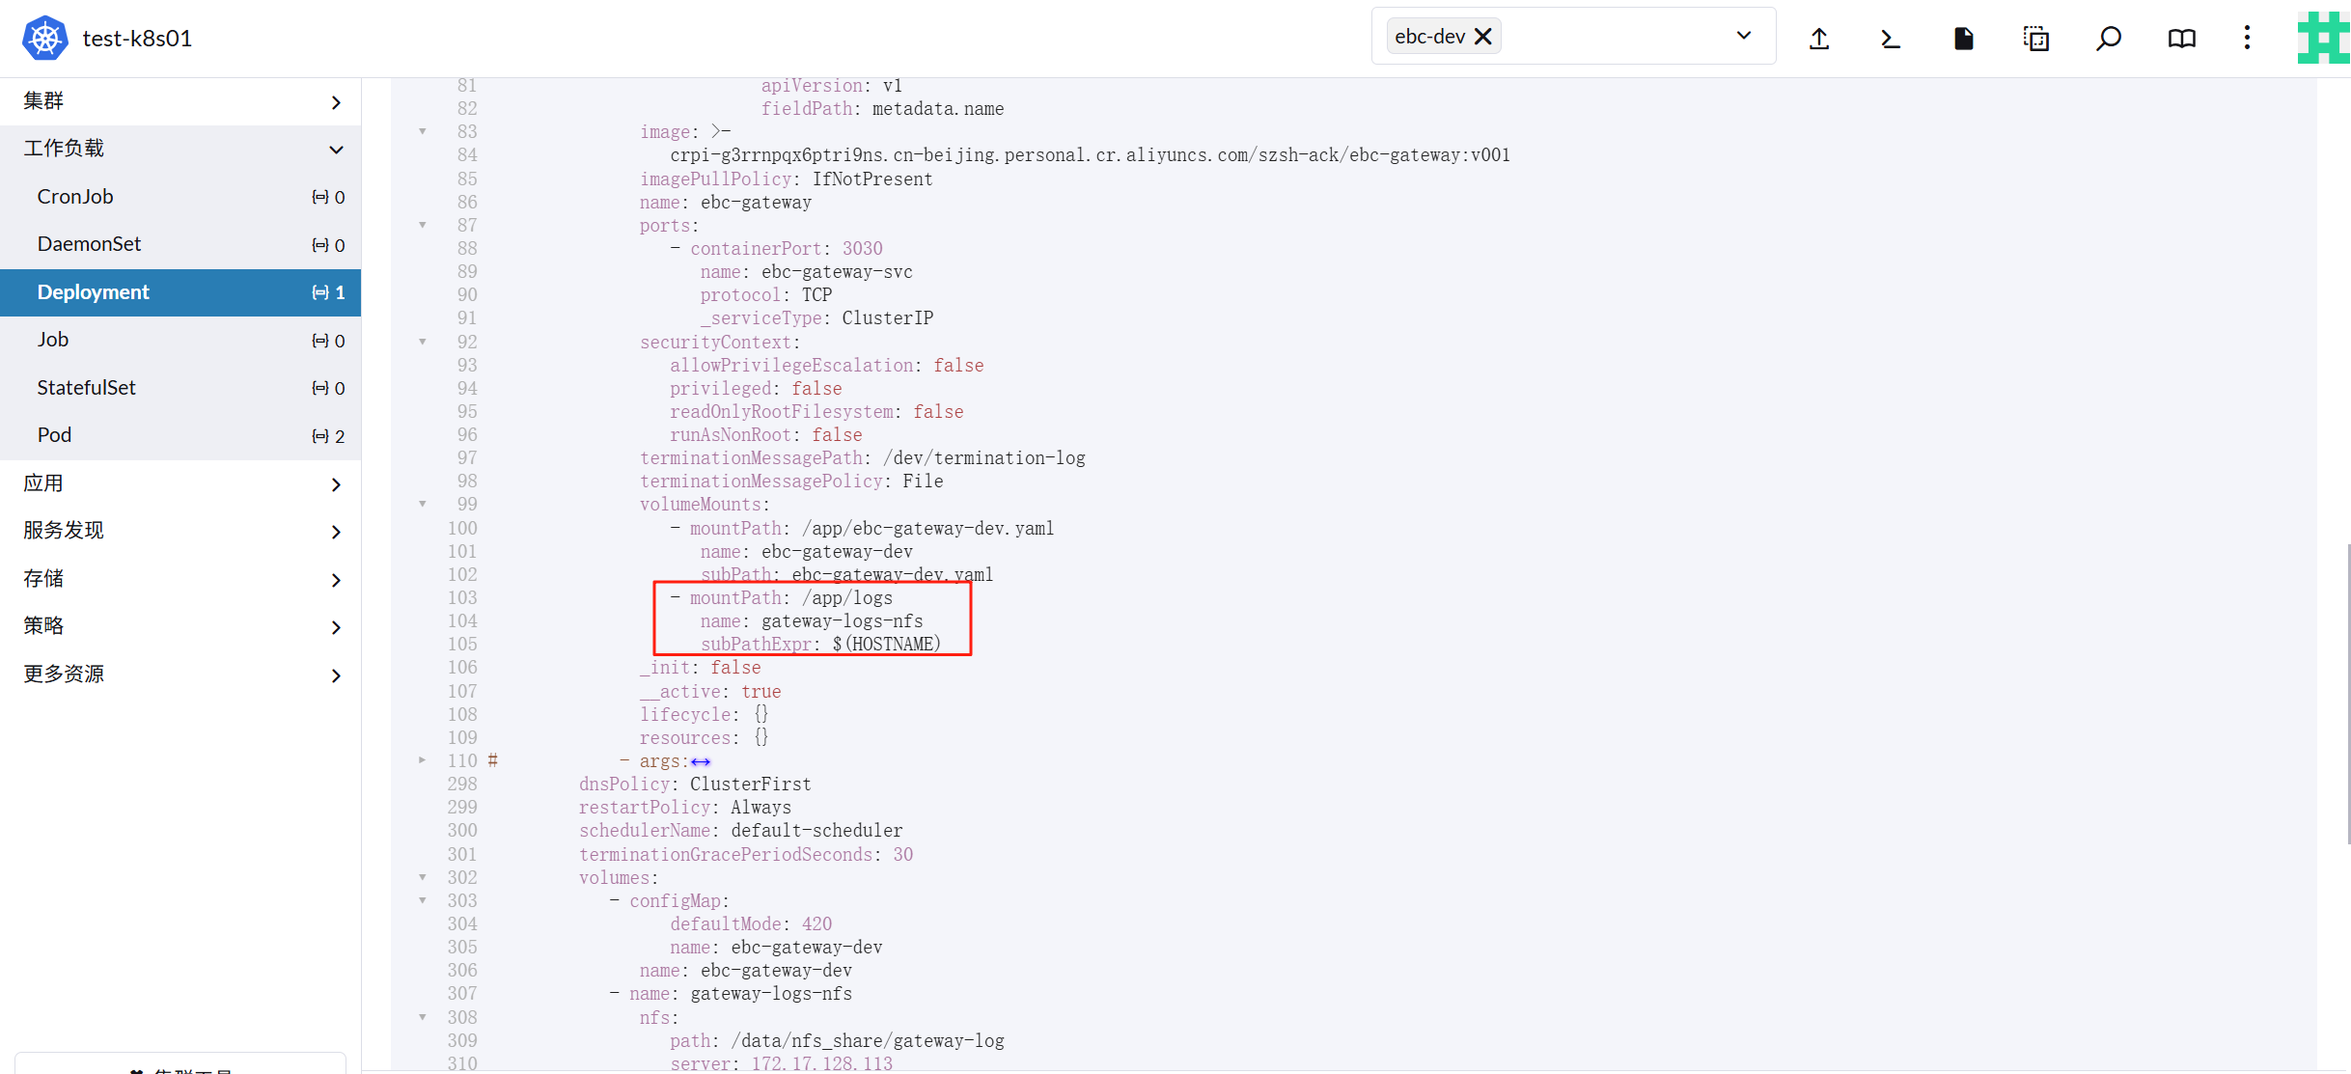Click the download KubeConfig file icon

pyautogui.click(x=1963, y=39)
